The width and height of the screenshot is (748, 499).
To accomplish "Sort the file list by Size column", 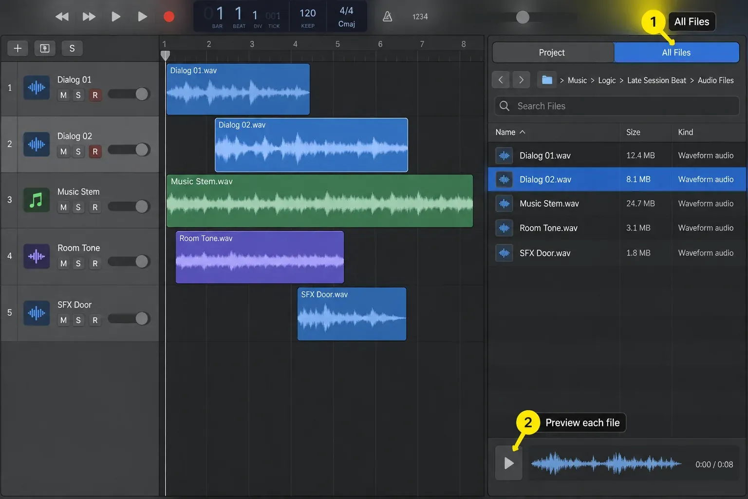I will coord(633,132).
